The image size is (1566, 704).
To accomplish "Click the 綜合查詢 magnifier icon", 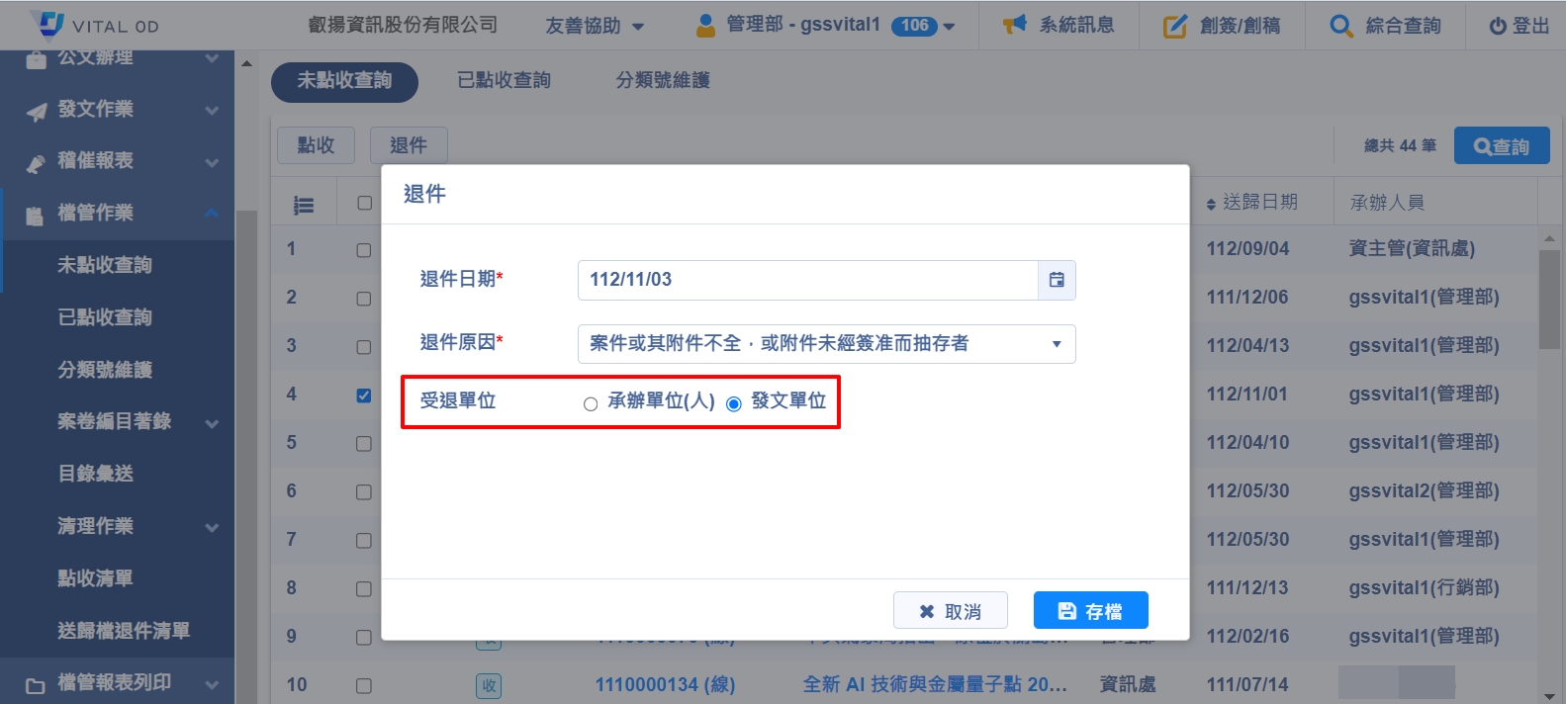I will [1340, 26].
